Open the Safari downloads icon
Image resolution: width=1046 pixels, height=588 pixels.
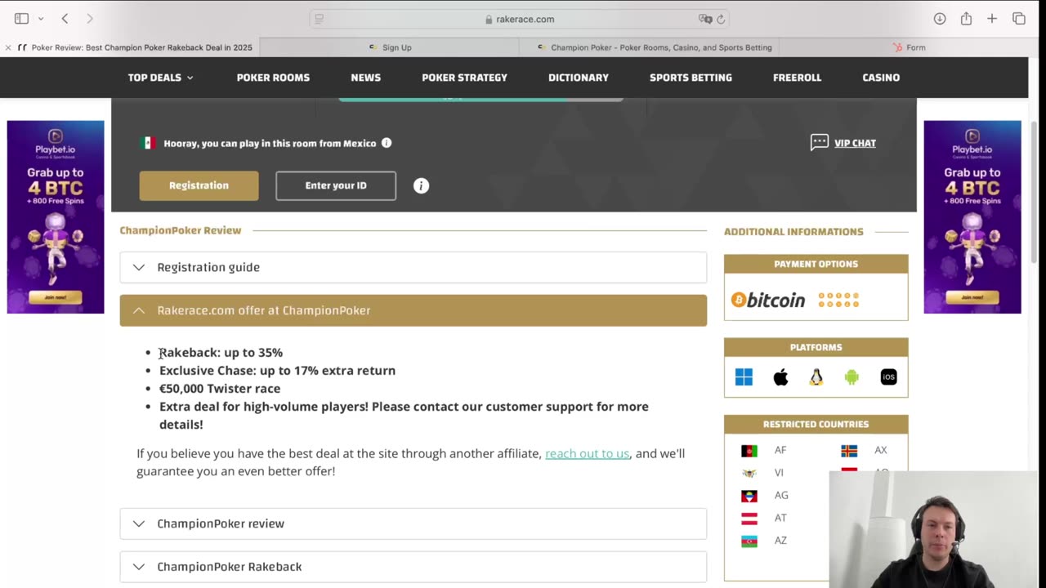coord(940,19)
